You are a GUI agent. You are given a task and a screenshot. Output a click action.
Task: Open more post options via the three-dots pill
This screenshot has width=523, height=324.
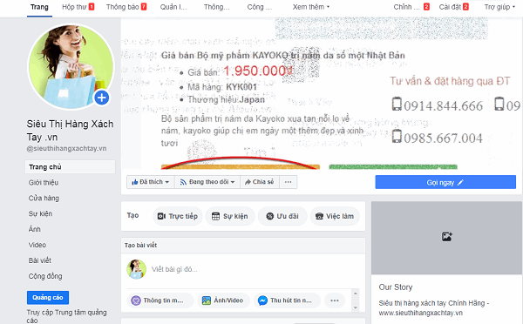point(335,300)
